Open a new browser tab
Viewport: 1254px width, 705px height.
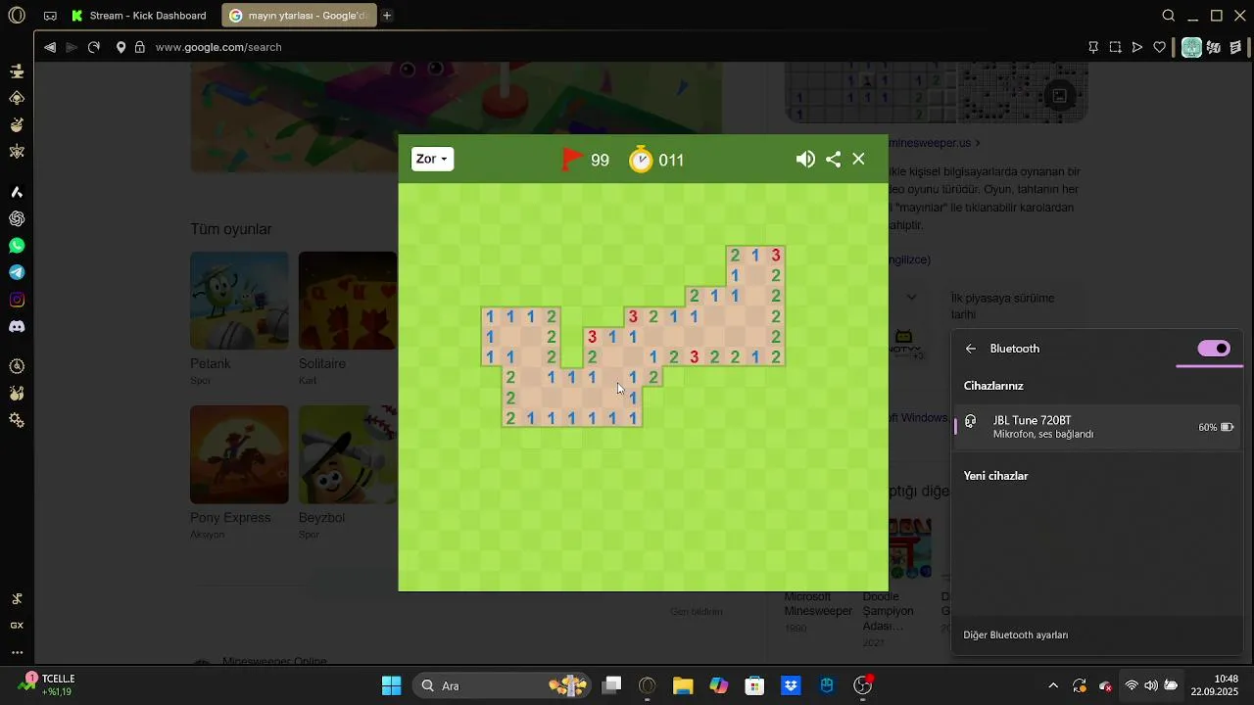click(x=387, y=16)
